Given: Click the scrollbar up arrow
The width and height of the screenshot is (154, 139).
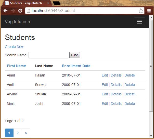Looking at the screenshot, I should click(151, 18).
